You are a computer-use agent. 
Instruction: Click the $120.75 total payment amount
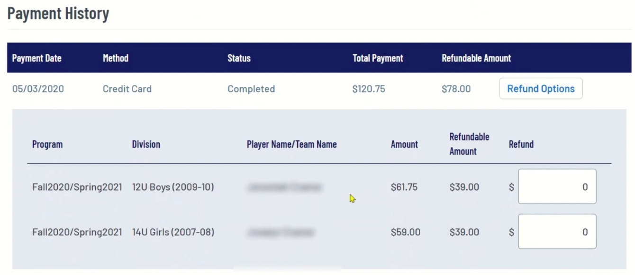(369, 89)
